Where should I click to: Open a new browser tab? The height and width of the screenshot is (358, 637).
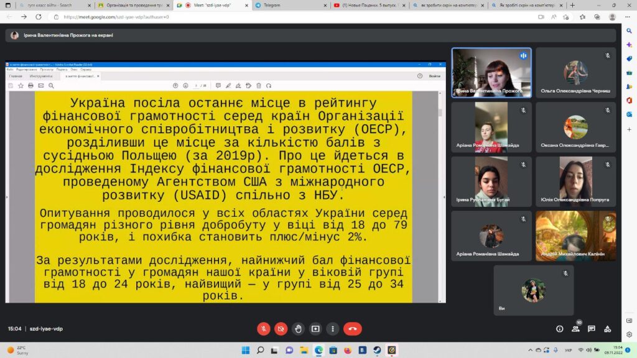click(572, 5)
